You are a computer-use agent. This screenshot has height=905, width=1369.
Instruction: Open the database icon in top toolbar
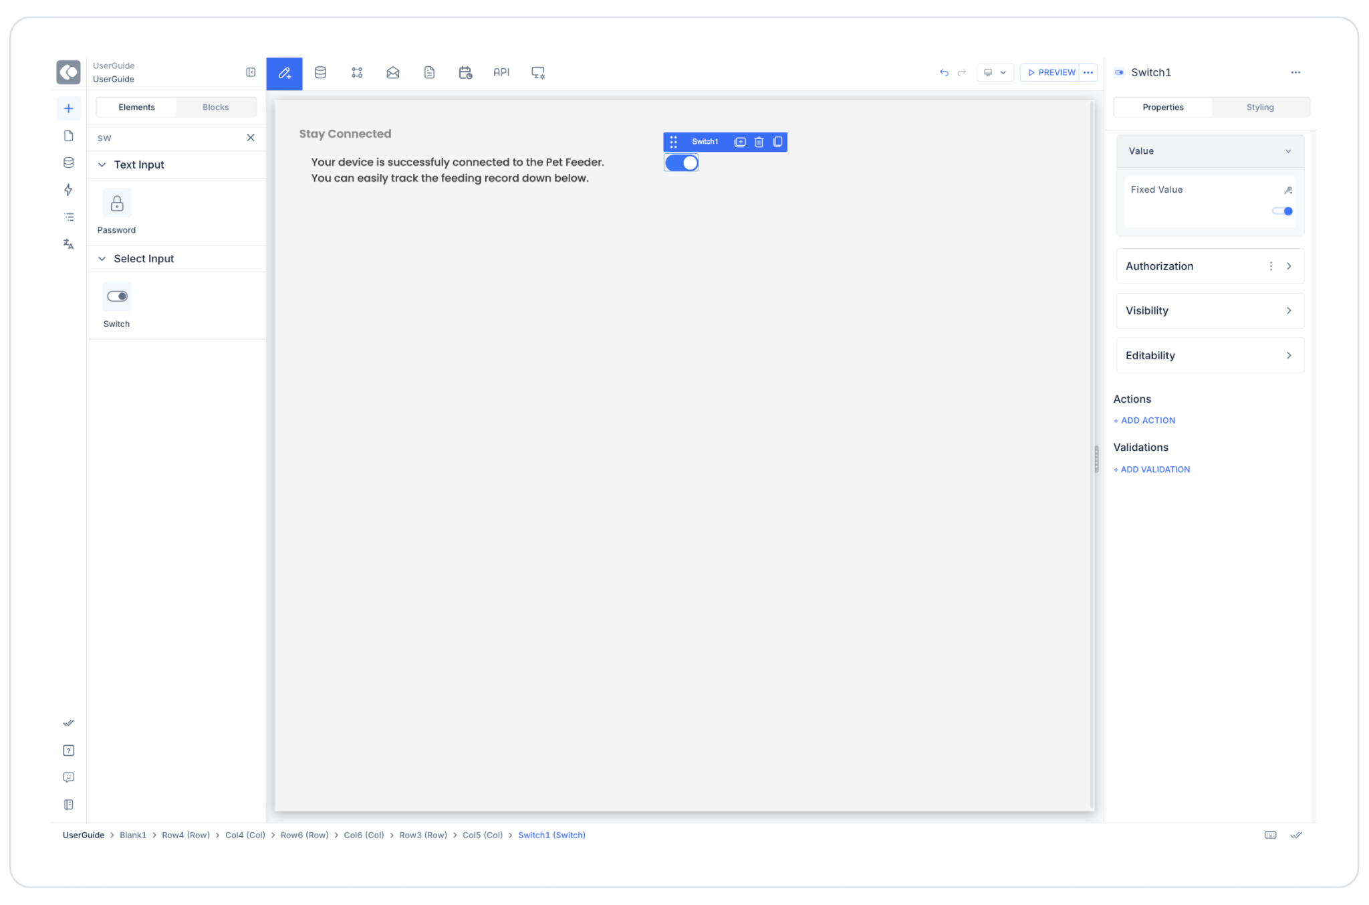[320, 72]
